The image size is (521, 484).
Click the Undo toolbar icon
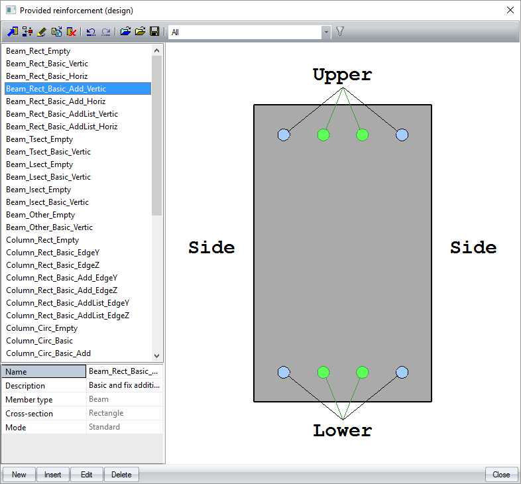pyautogui.click(x=91, y=32)
